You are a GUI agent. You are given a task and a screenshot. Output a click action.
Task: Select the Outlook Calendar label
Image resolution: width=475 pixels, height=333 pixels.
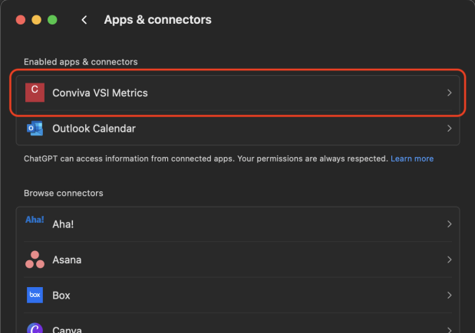click(94, 129)
